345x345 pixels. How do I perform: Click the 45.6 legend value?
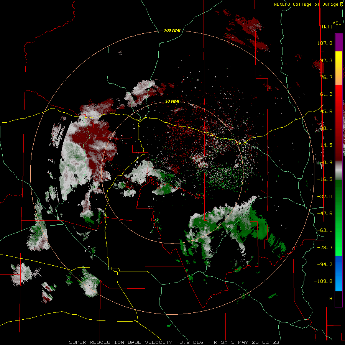coord(326,111)
